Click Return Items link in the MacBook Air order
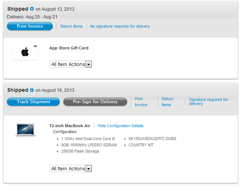The image size is (242, 188). (x=167, y=102)
